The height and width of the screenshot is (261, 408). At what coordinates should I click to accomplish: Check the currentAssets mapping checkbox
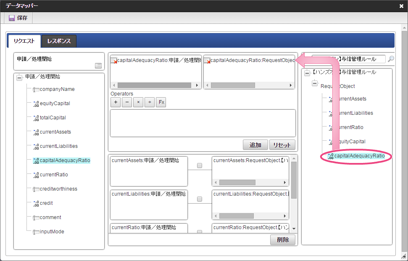pos(200,165)
